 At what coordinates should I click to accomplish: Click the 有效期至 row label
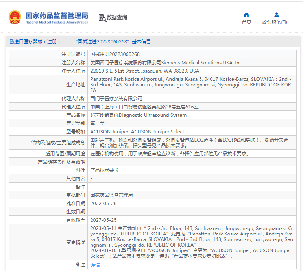click(76, 220)
